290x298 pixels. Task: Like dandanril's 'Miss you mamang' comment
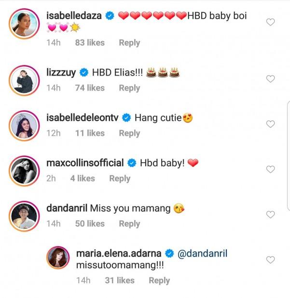coord(271,215)
